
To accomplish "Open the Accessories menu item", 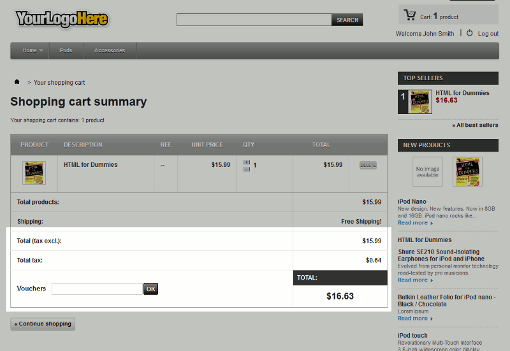I will (x=110, y=50).
